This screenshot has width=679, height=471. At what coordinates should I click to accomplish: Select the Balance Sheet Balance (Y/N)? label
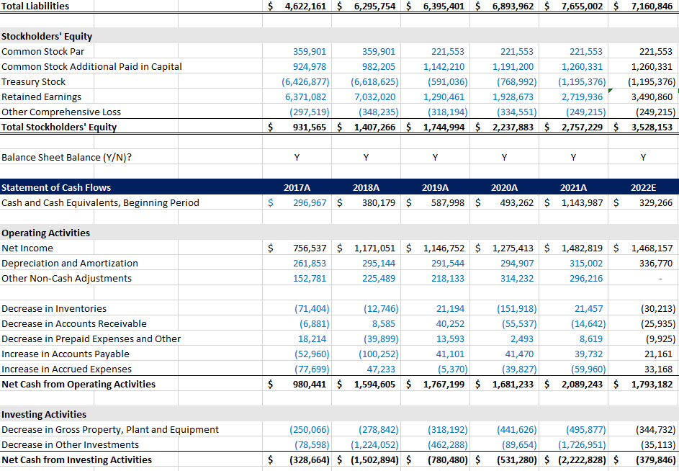point(66,157)
